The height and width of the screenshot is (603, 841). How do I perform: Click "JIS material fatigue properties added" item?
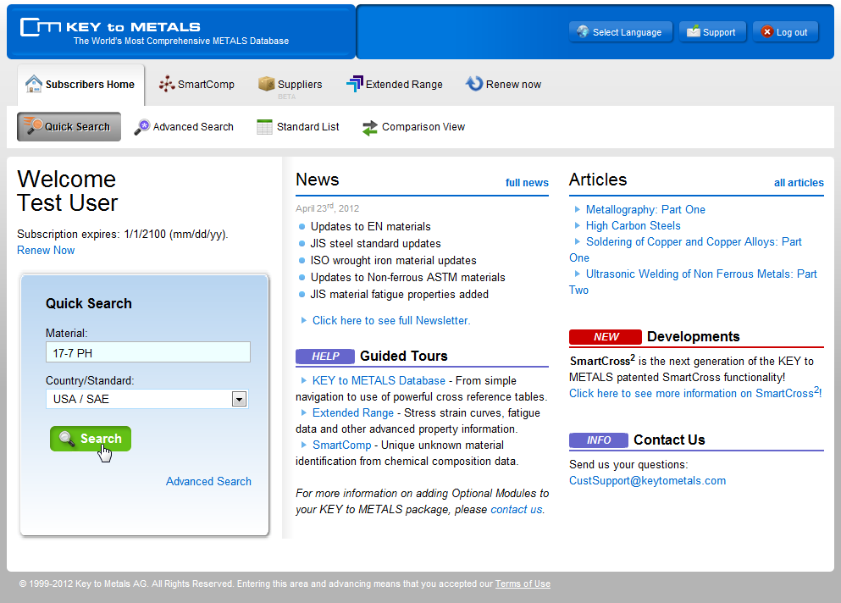[399, 294]
